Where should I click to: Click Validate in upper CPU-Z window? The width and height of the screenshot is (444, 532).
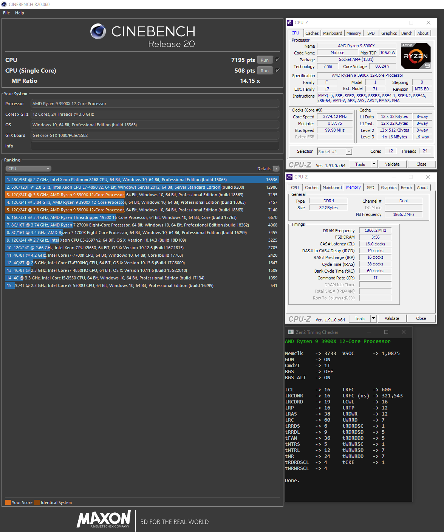pos(392,164)
